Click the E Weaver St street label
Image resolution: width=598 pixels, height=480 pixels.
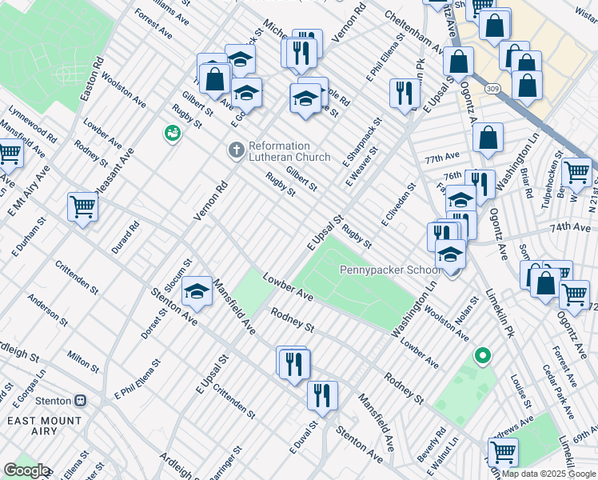tap(361, 166)
